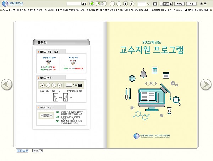Flip to previous page with large left arrow
213x161 pixels.
(7, 85)
